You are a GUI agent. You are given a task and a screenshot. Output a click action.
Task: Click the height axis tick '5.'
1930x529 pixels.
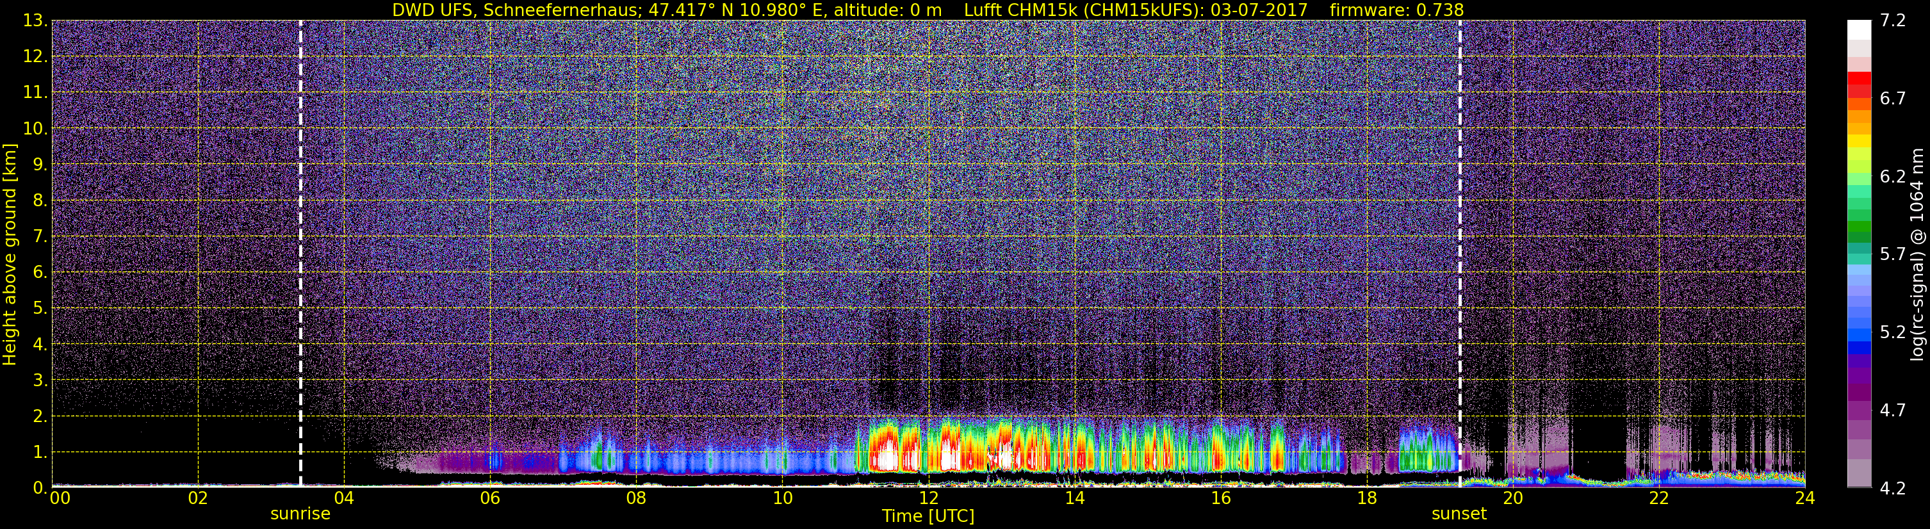(x=40, y=308)
